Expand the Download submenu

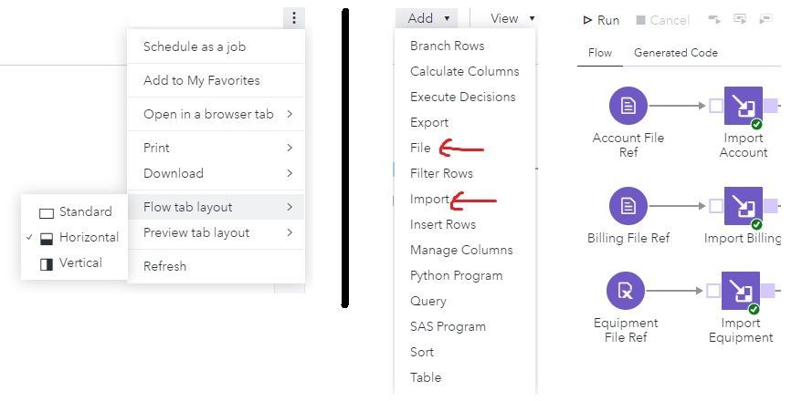[216, 173]
